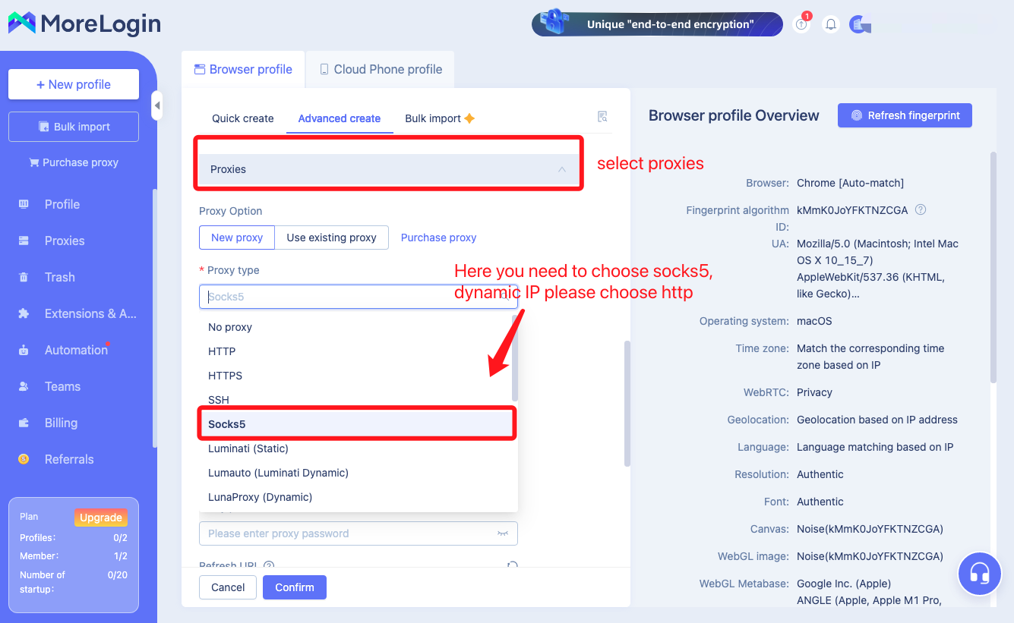The height and width of the screenshot is (623, 1014).
Task: Click the Upgrade plan button
Action: click(101, 518)
